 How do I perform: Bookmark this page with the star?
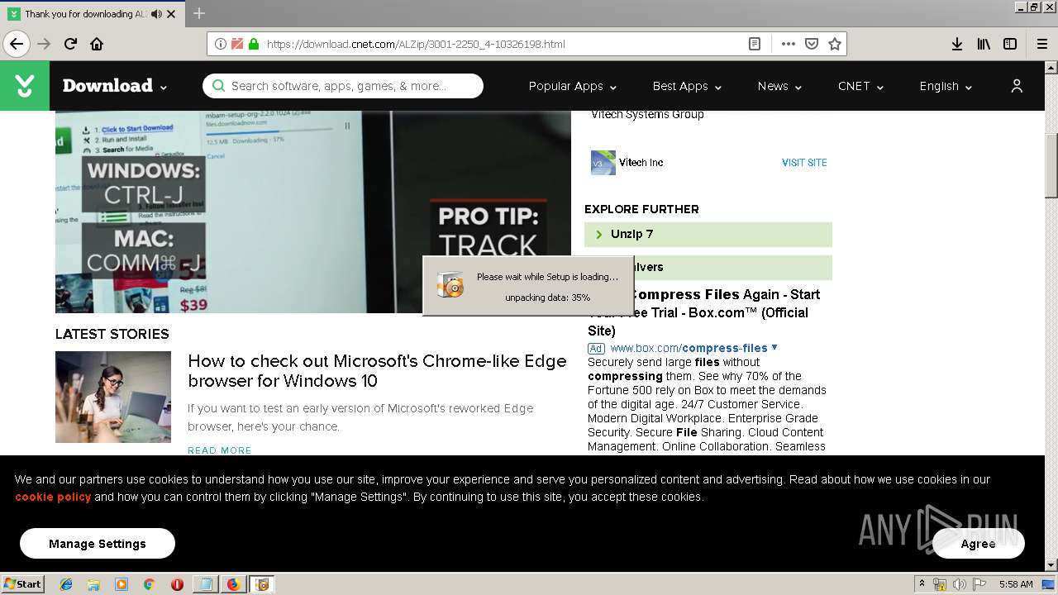tap(835, 44)
